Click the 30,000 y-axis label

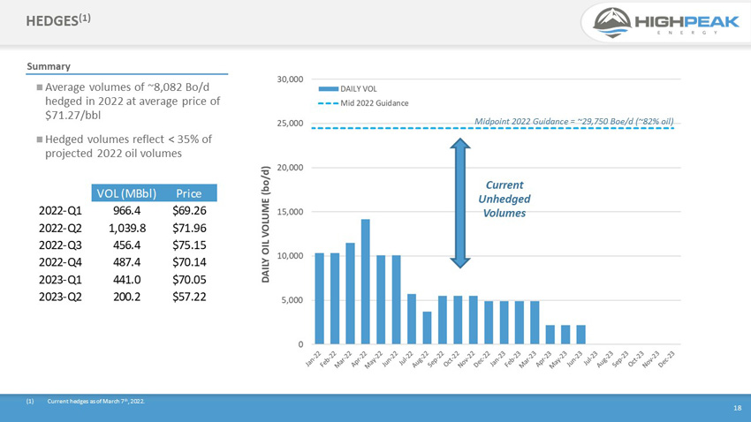(290, 79)
